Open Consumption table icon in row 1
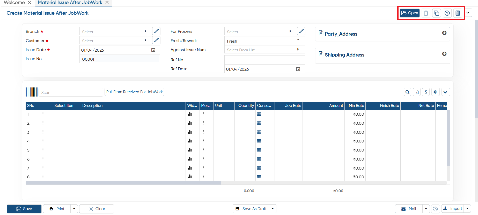 tap(259, 114)
